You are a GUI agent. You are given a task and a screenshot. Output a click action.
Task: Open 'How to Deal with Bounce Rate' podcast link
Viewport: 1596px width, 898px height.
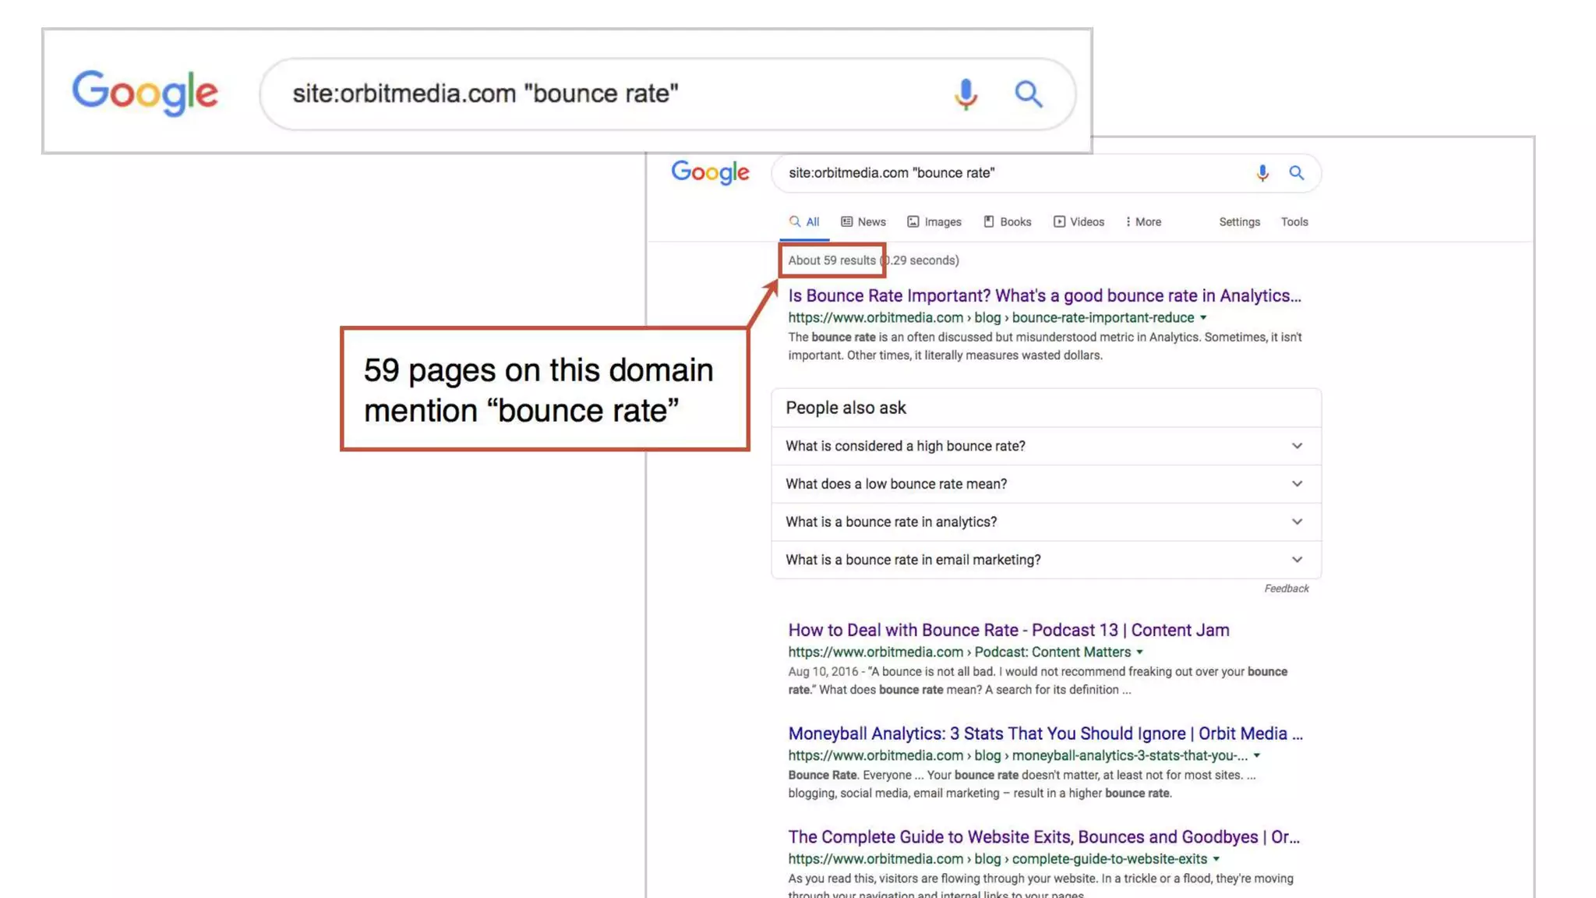tap(1008, 631)
